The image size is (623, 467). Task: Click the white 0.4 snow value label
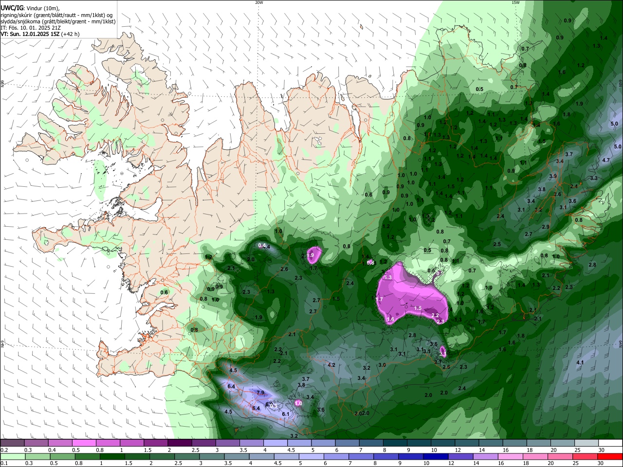[x=262, y=245]
